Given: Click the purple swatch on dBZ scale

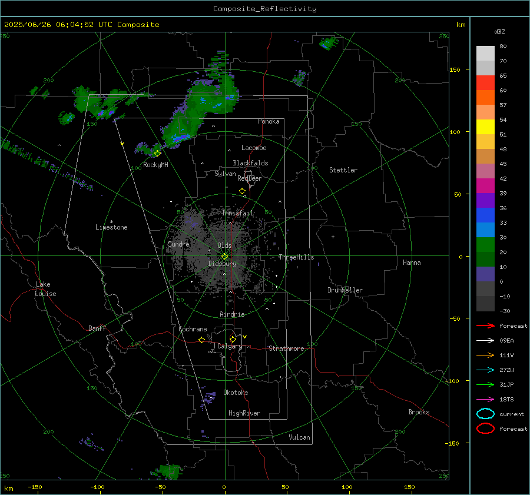Looking at the screenshot, I should click(485, 201).
